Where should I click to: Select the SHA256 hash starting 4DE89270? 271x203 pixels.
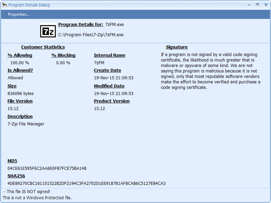pos(86,184)
